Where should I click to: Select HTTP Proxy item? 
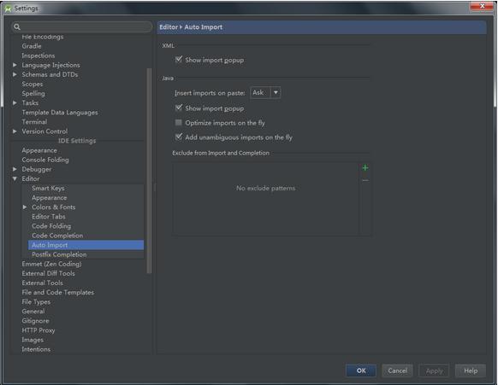point(39,330)
